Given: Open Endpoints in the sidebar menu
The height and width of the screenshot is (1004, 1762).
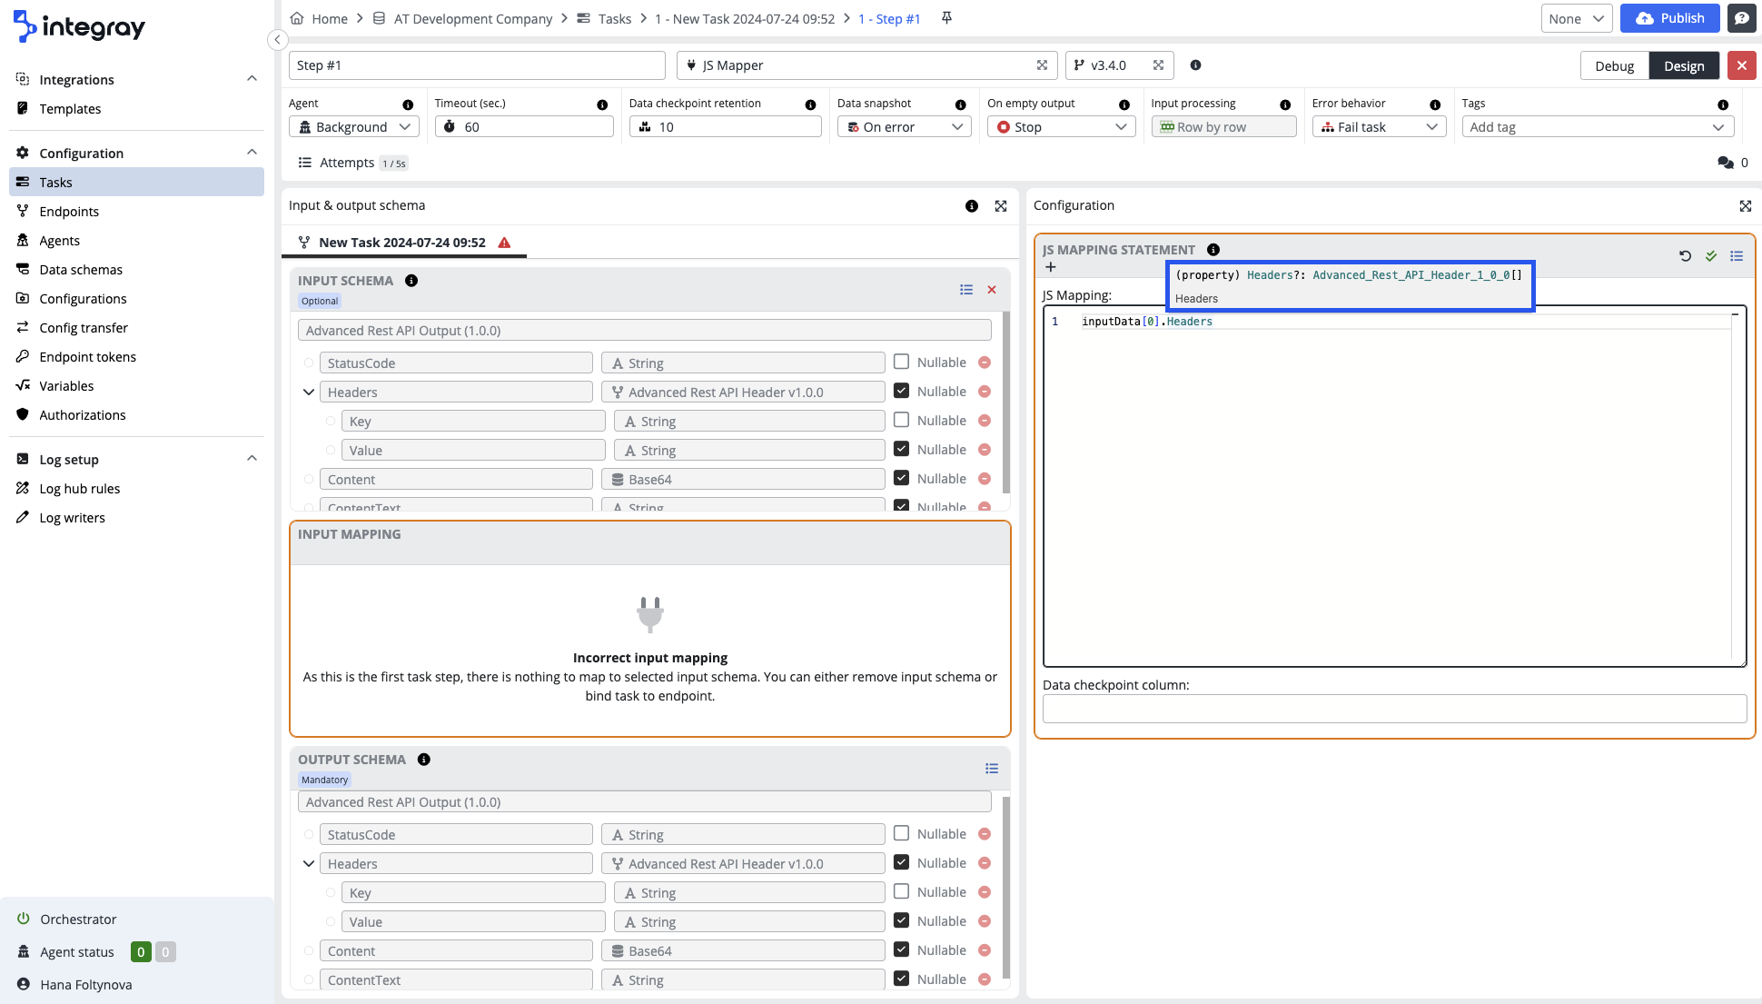Looking at the screenshot, I should 69,212.
